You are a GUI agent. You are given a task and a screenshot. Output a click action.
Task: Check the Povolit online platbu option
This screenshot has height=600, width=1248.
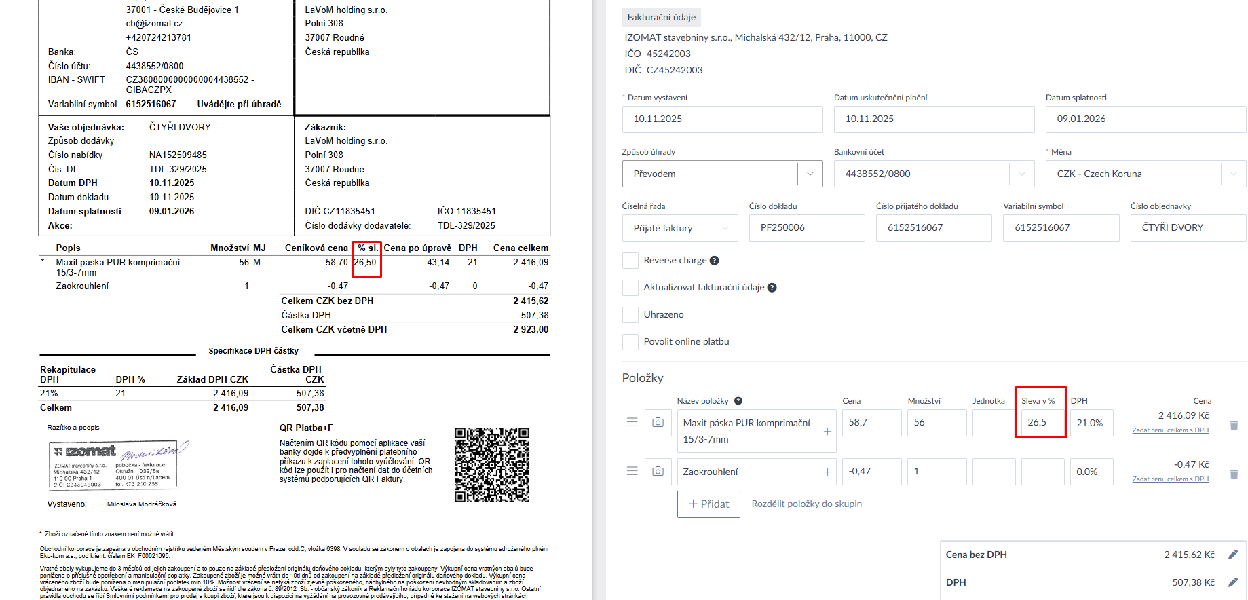click(x=630, y=342)
